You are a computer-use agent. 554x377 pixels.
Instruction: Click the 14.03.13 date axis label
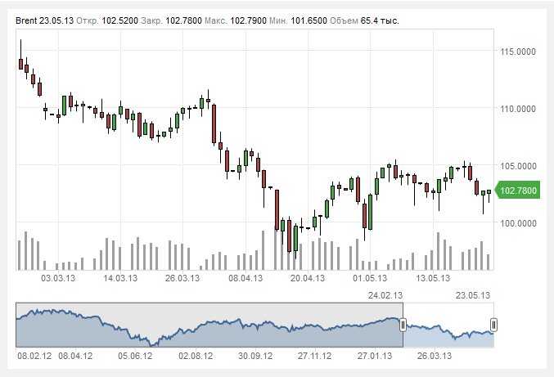pyautogui.click(x=120, y=278)
